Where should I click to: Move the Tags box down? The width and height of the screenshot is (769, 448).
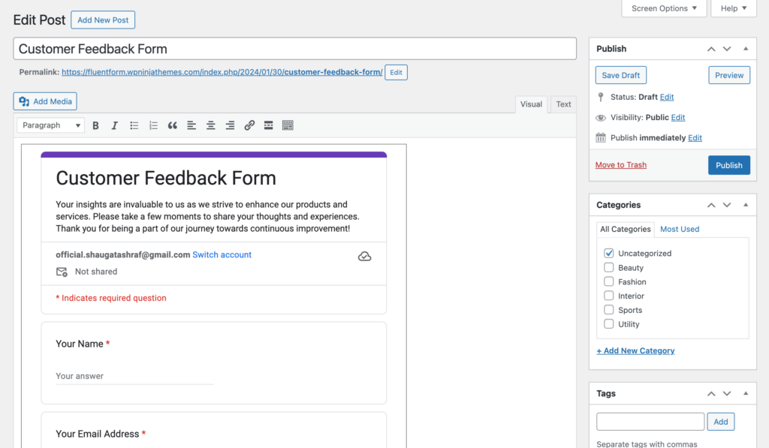click(x=727, y=393)
